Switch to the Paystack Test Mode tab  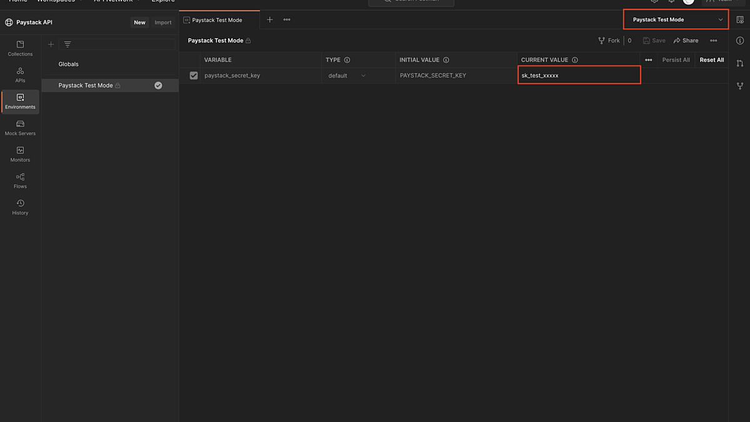[219, 20]
